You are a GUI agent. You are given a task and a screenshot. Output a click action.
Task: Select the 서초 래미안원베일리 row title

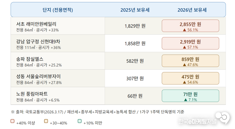click(36, 24)
